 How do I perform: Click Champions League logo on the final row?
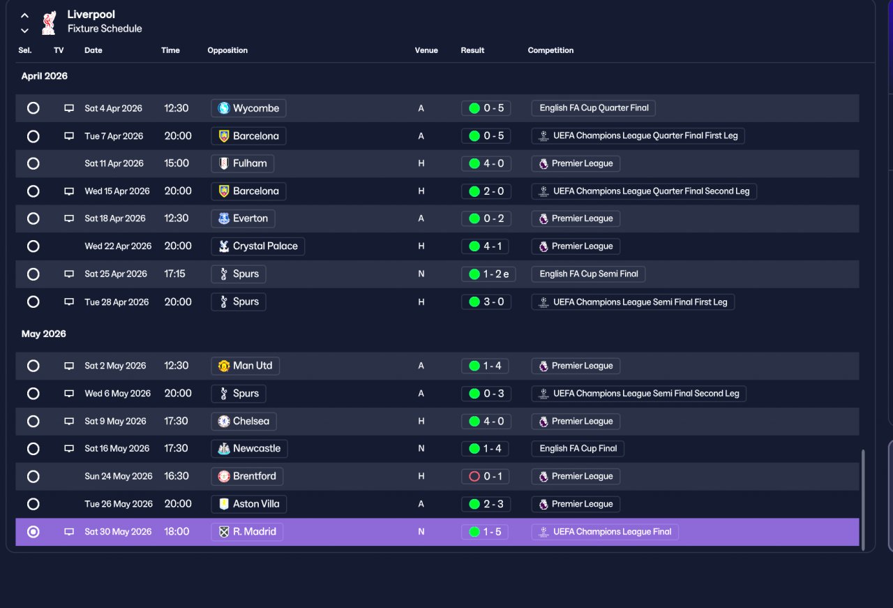[543, 532]
